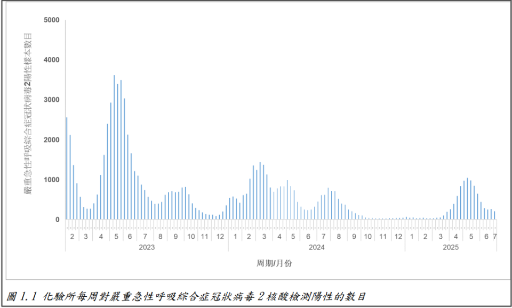Click the 2025 year label
Viewport: 512px width, 308px height.
click(451, 247)
